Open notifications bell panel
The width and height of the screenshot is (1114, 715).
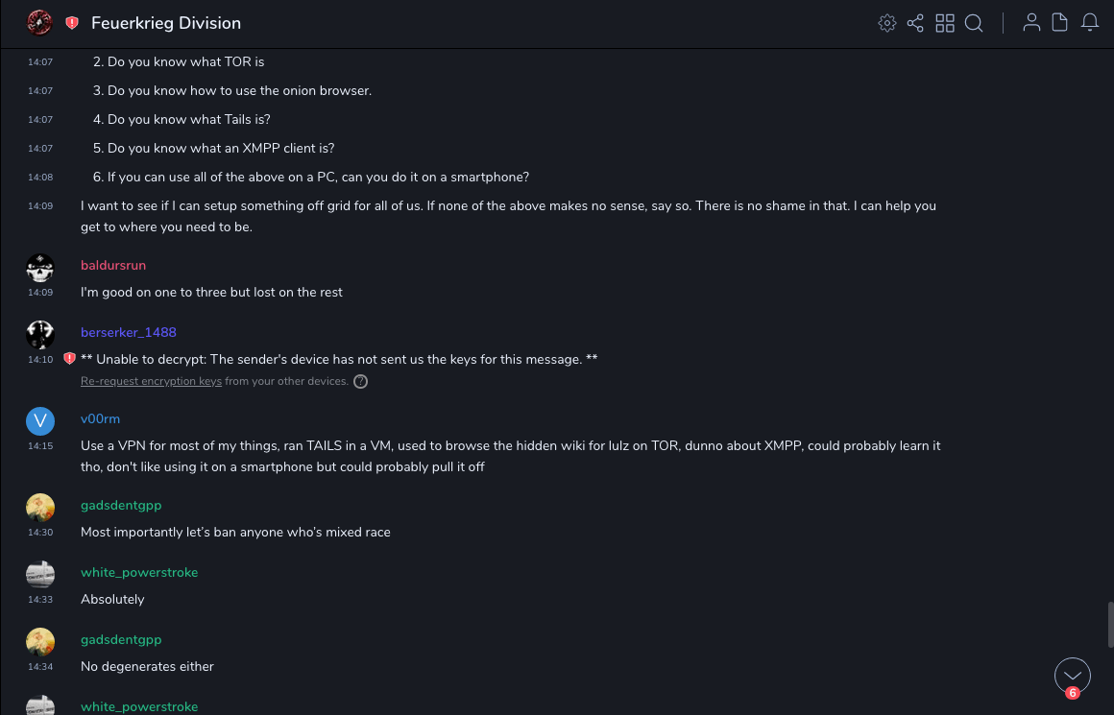point(1090,23)
